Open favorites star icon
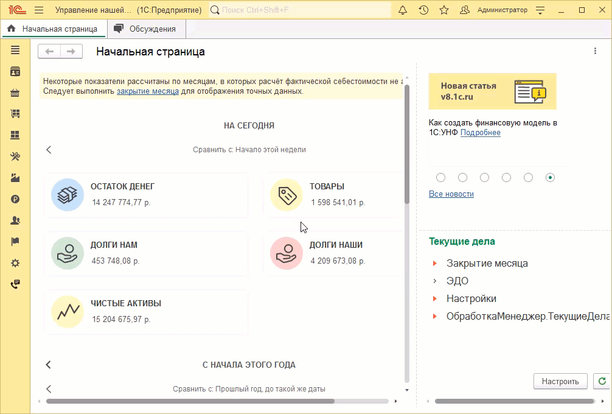Viewport: 612px width, 414px height. tap(444, 10)
